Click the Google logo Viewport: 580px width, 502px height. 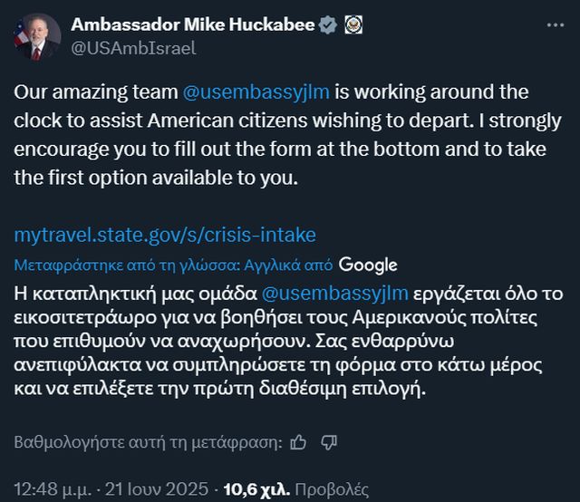pos(368,265)
